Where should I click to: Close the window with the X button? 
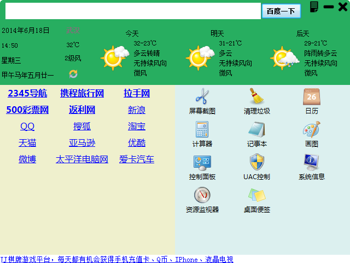343,7
